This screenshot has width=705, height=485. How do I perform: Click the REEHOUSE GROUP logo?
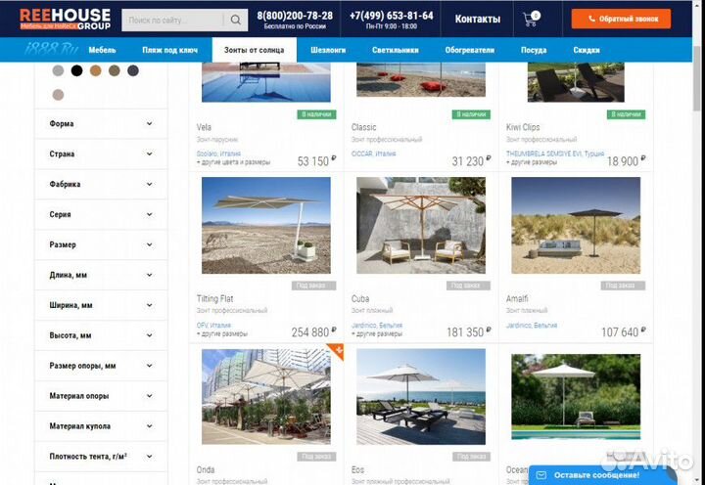[66, 19]
